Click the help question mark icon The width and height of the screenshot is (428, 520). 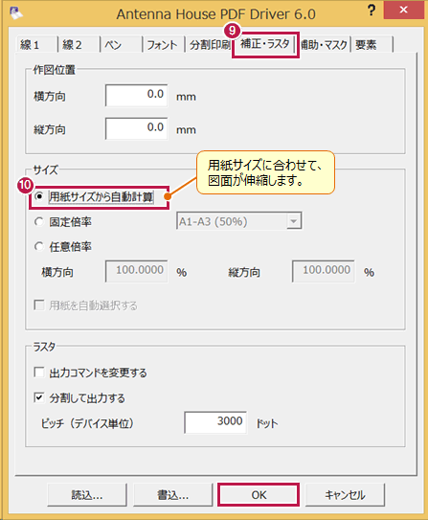pos(372,11)
